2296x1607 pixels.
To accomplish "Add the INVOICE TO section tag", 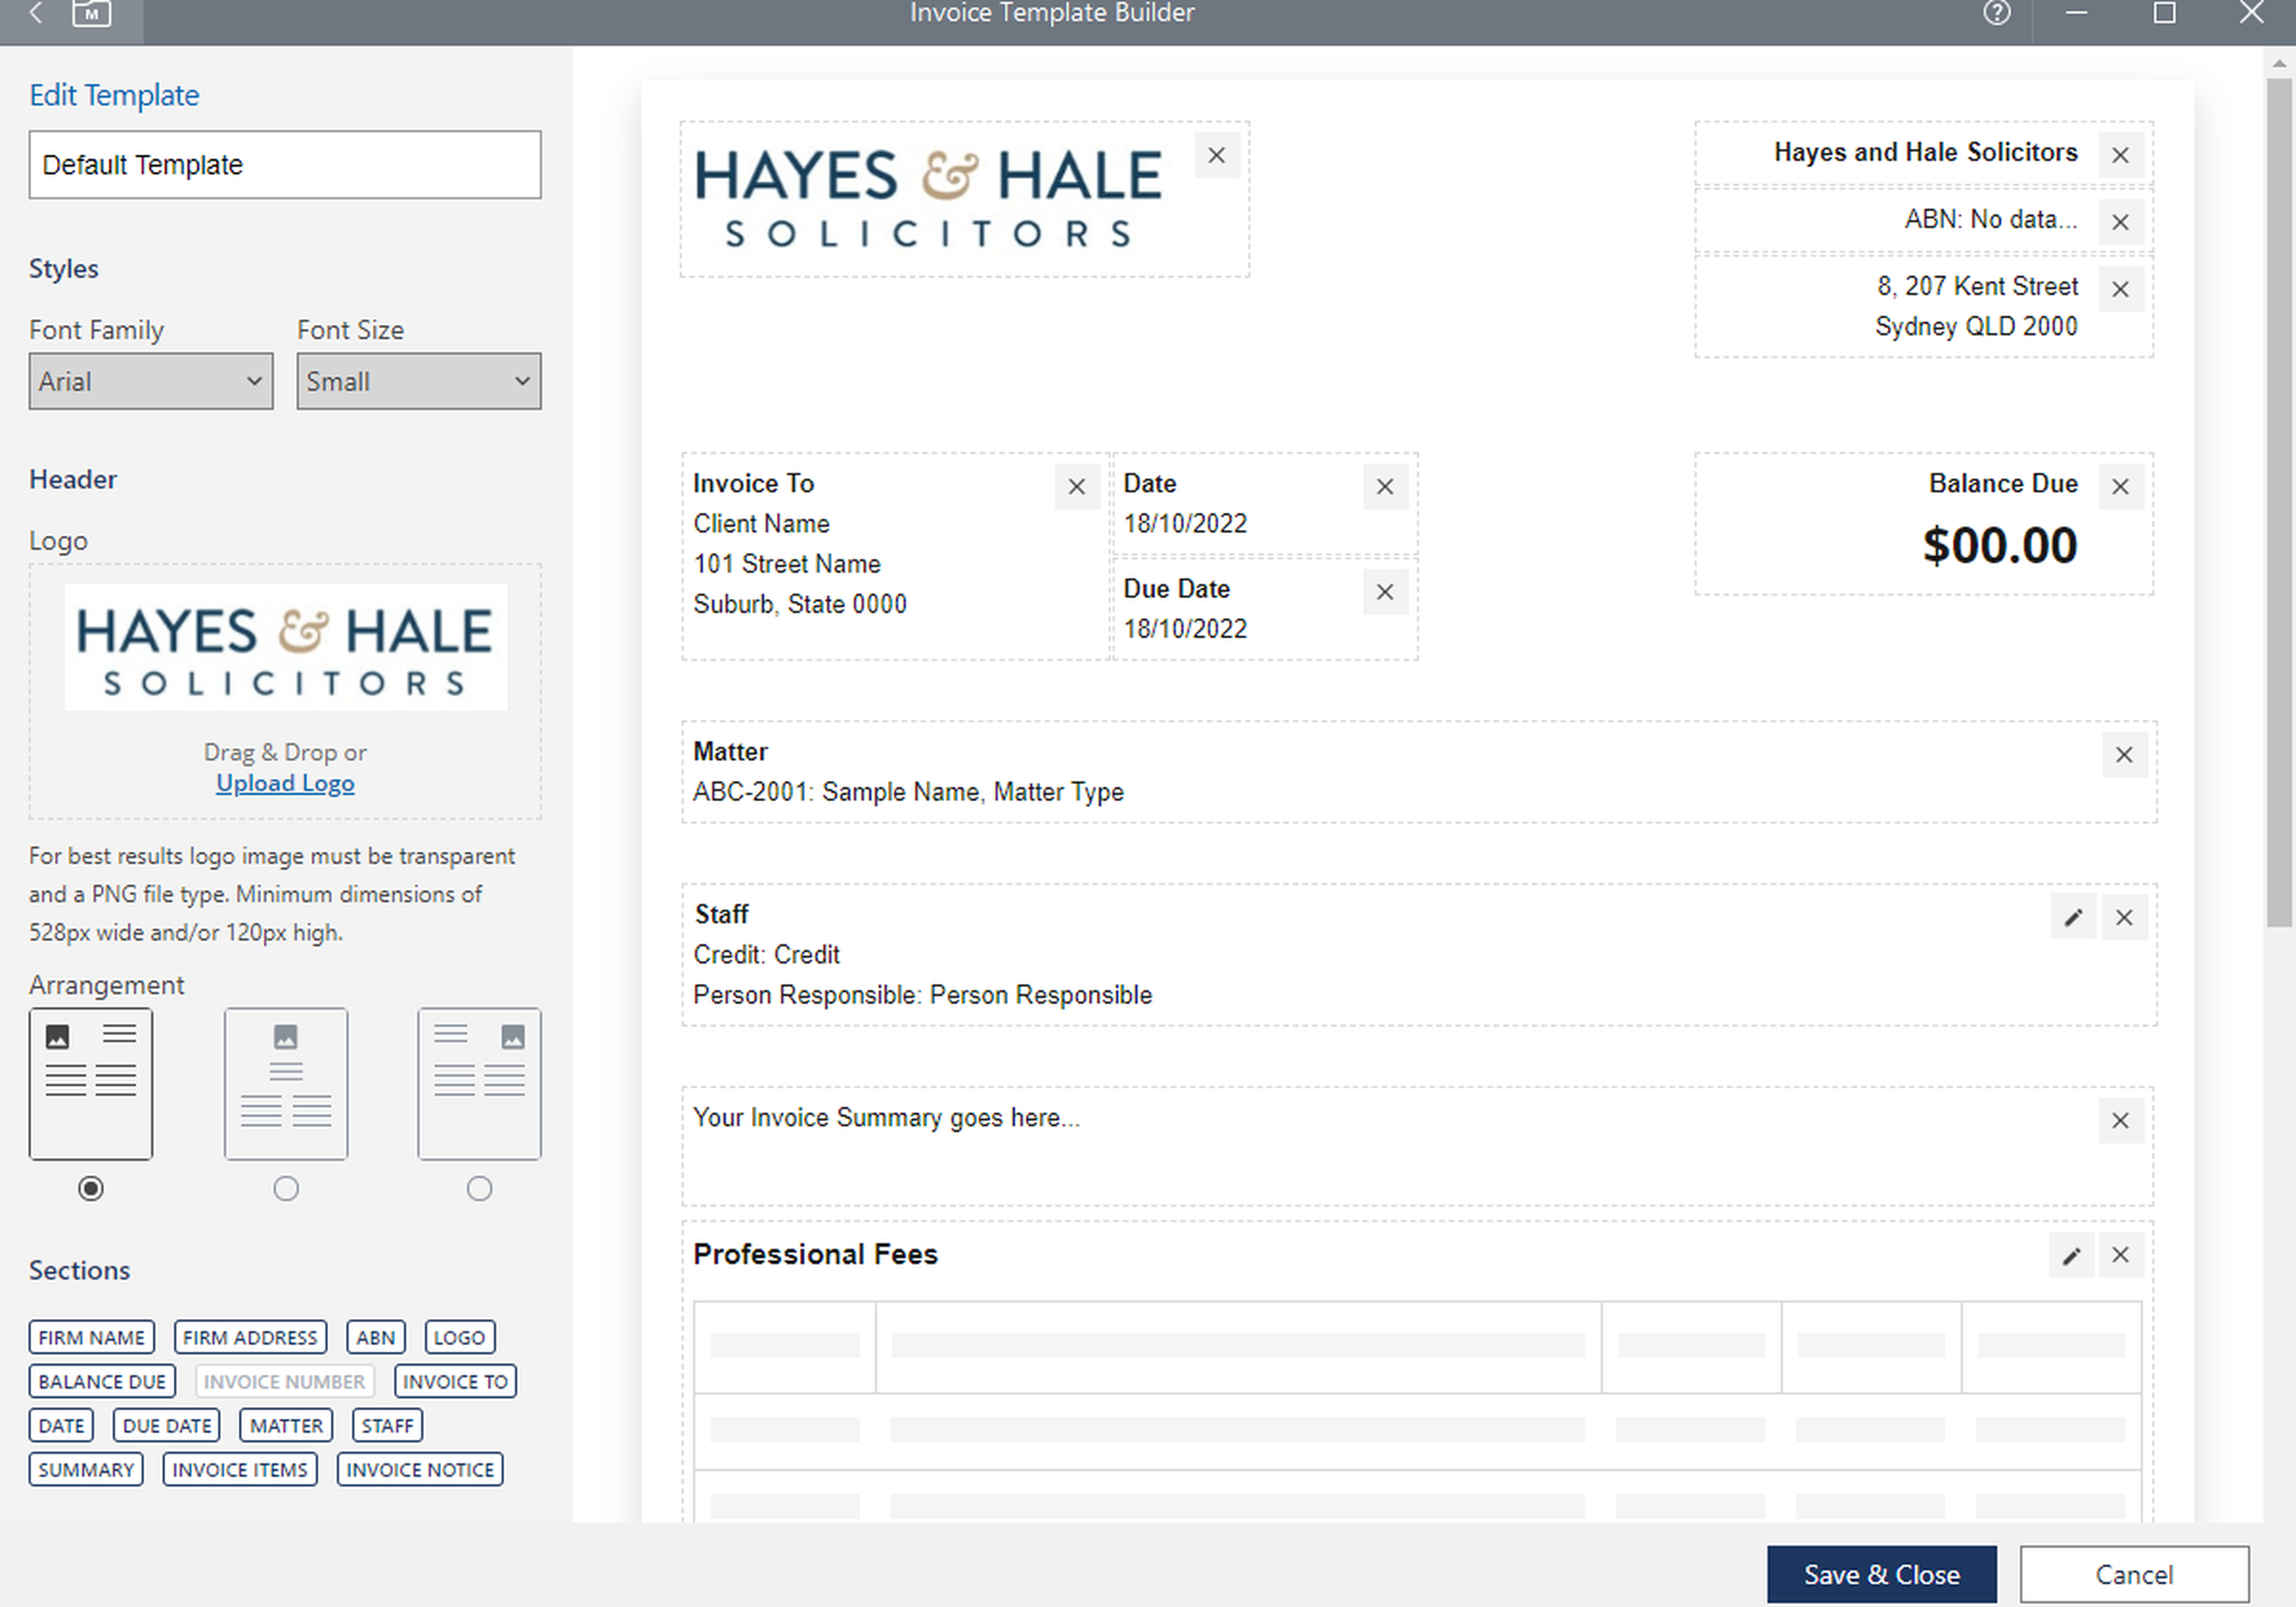I will pos(455,1381).
